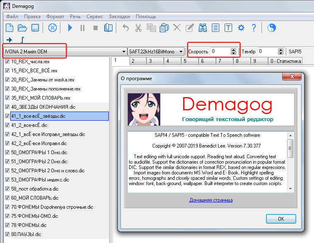The height and width of the screenshot is (243, 314).
Task: Stop speech with the Stop icon
Action: coord(96,28)
